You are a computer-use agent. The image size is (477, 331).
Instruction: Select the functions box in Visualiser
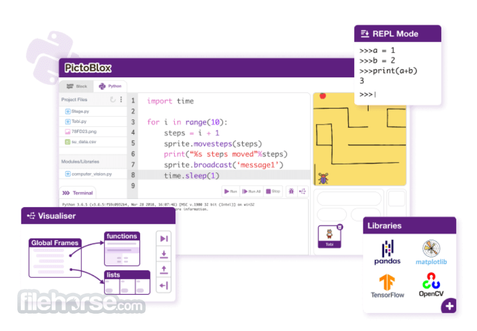(x=122, y=249)
